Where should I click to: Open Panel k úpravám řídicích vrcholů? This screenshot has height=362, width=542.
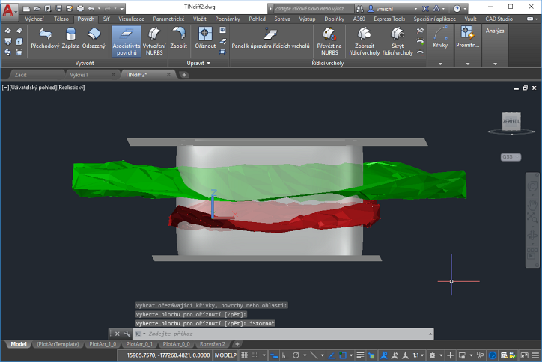pyautogui.click(x=270, y=38)
